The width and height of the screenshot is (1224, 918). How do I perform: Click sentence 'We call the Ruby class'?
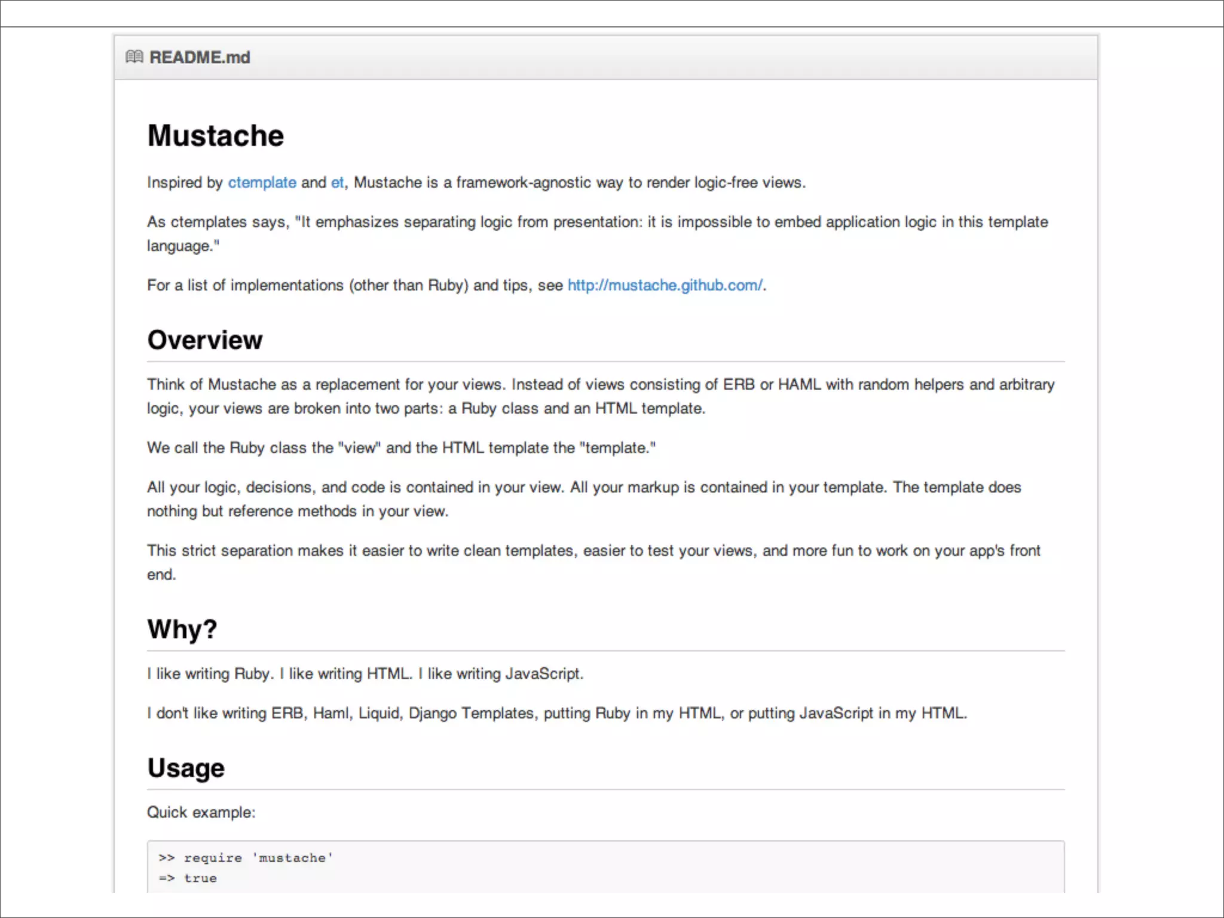point(401,448)
